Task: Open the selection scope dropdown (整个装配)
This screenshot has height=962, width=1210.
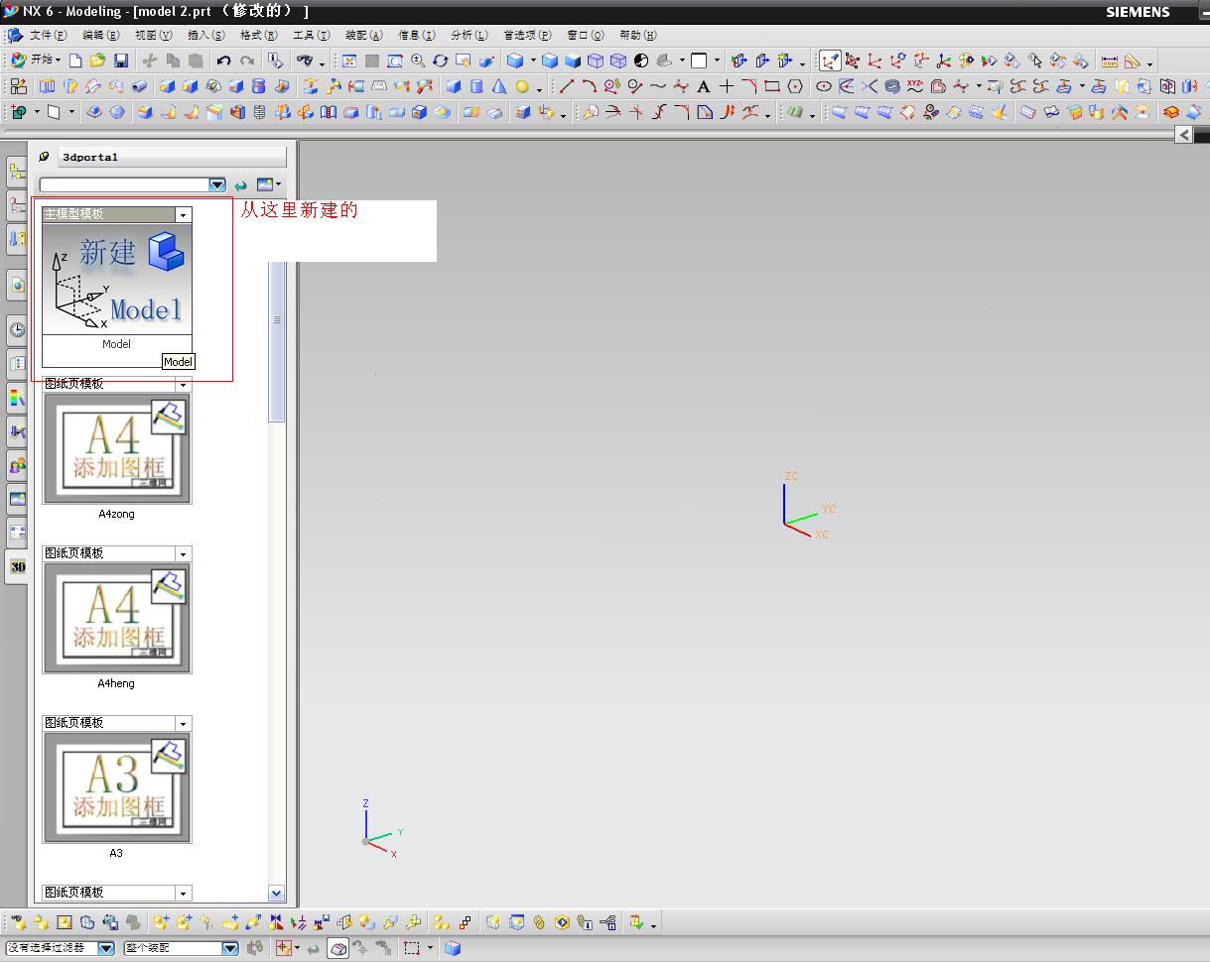Action: point(230,948)
